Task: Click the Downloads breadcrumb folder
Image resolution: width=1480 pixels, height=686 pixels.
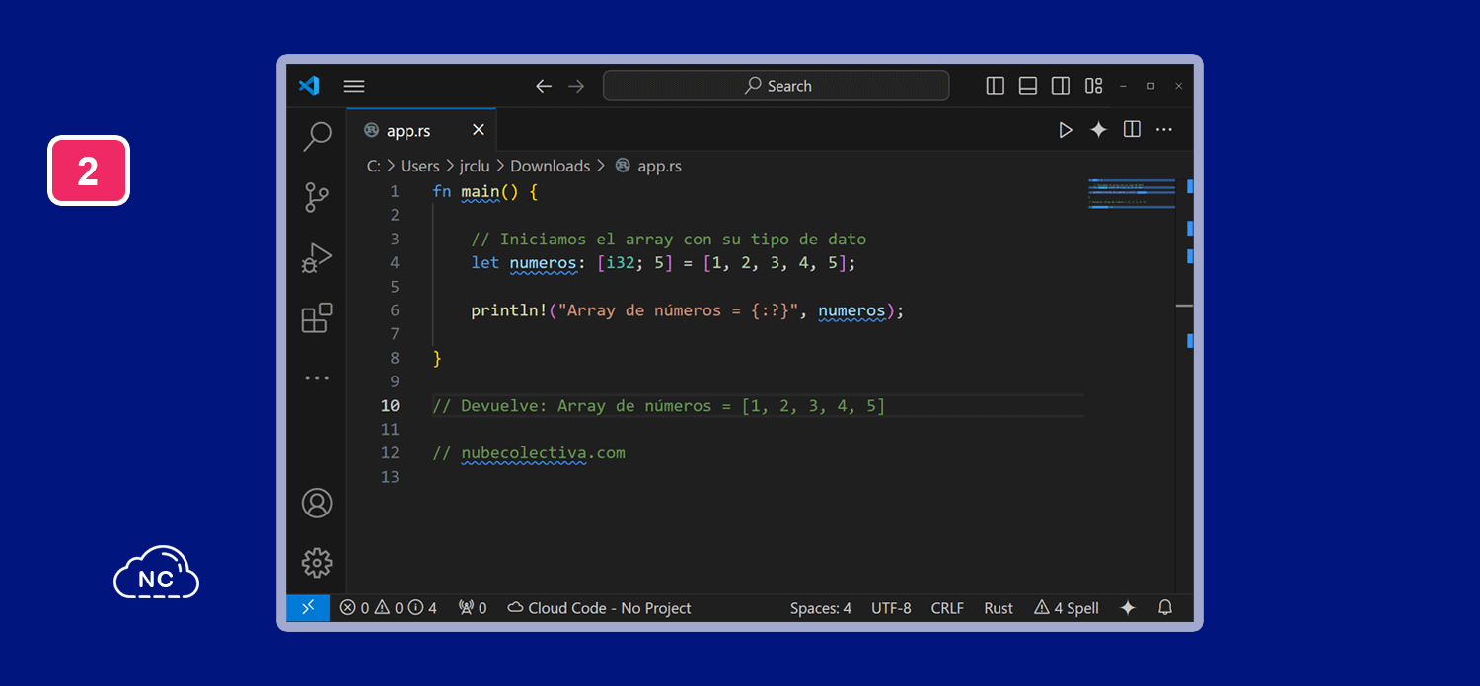Action: 550,167
